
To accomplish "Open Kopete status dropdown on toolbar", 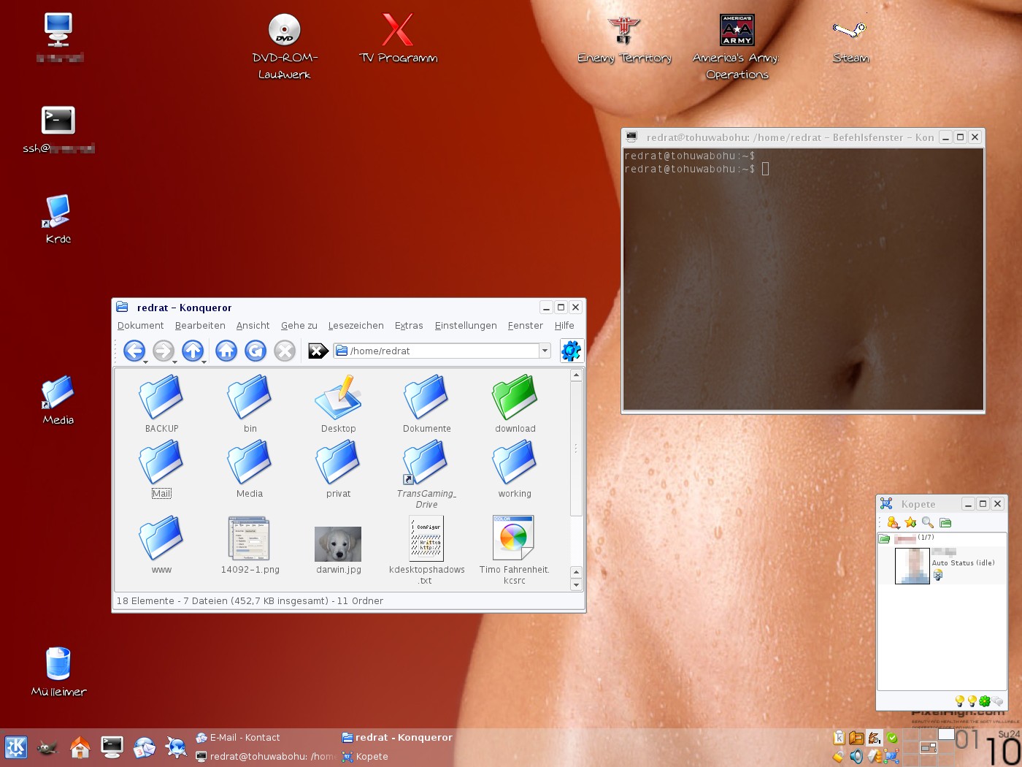I will click(893, 522).
